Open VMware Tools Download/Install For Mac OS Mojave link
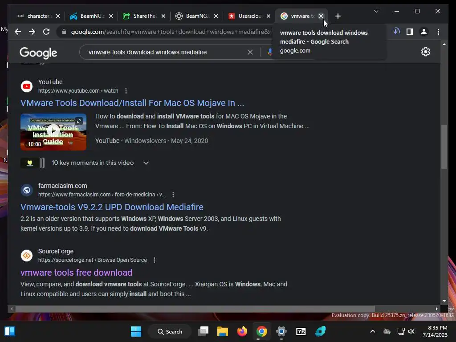 coord(132,103)
